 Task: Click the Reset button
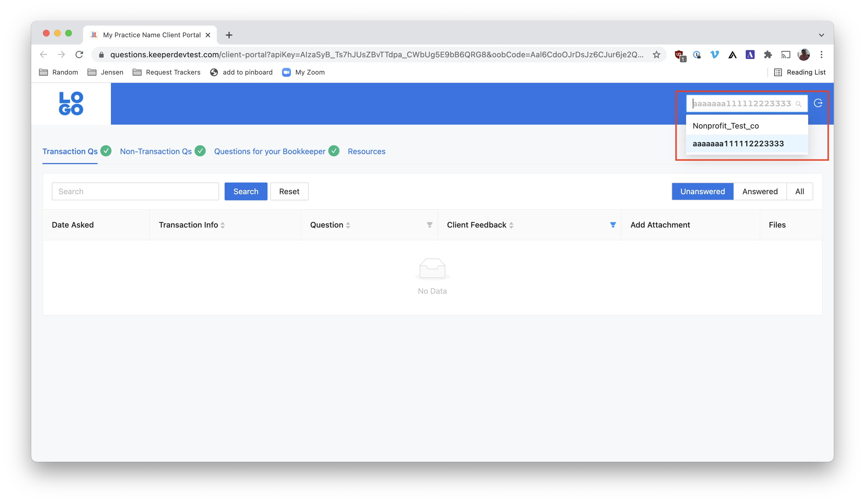coord(289,191)
